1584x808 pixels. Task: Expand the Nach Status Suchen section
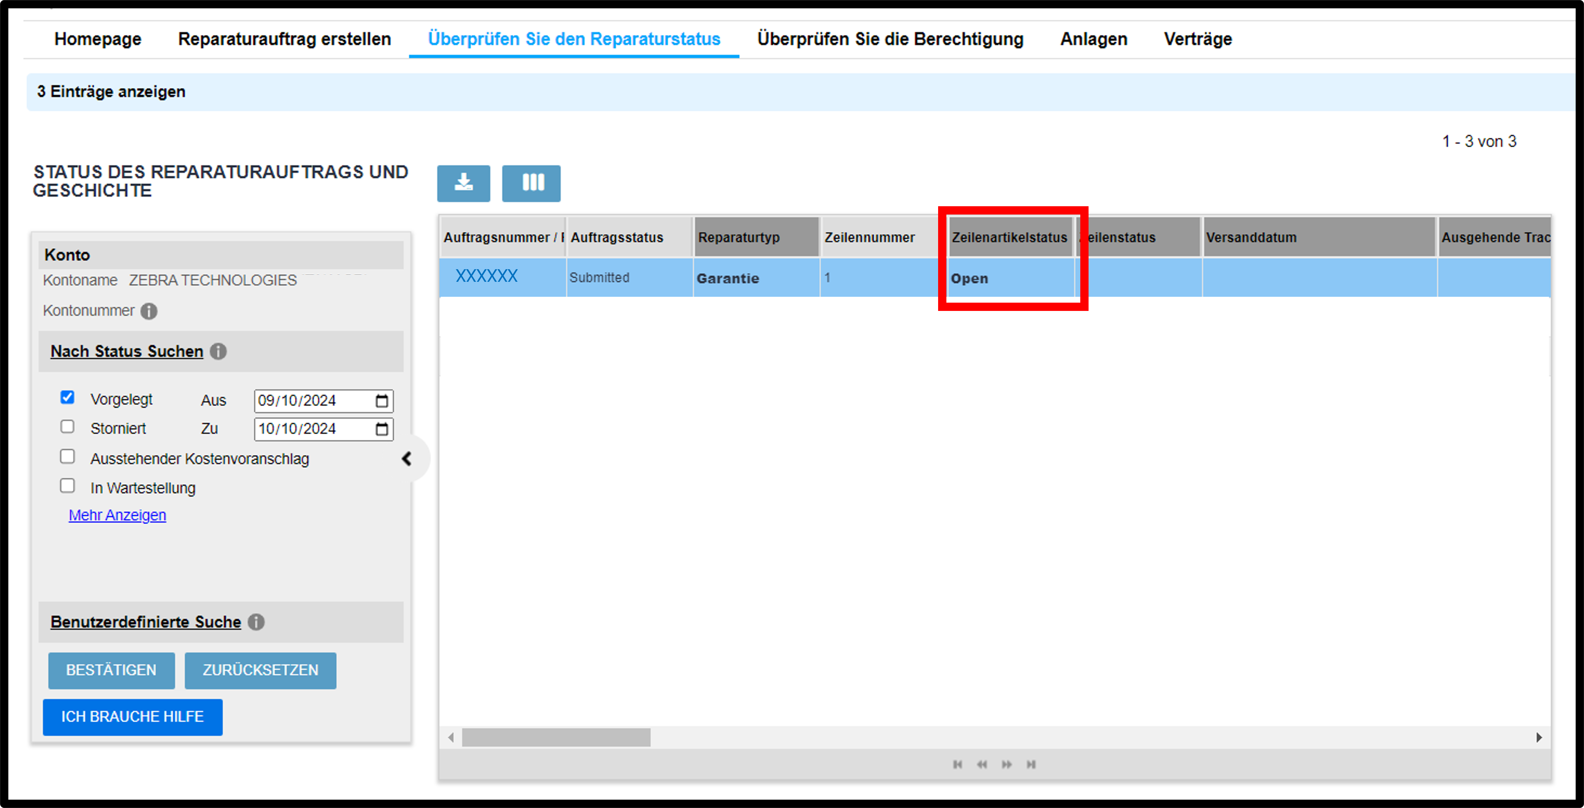tap(127, 351)
